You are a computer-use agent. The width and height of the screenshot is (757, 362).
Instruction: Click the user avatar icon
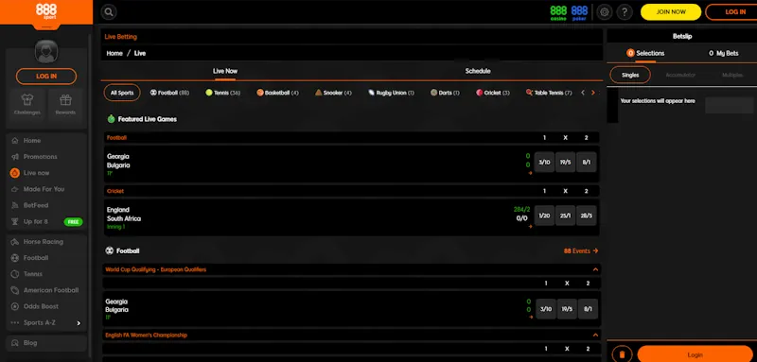pos(46,52)
